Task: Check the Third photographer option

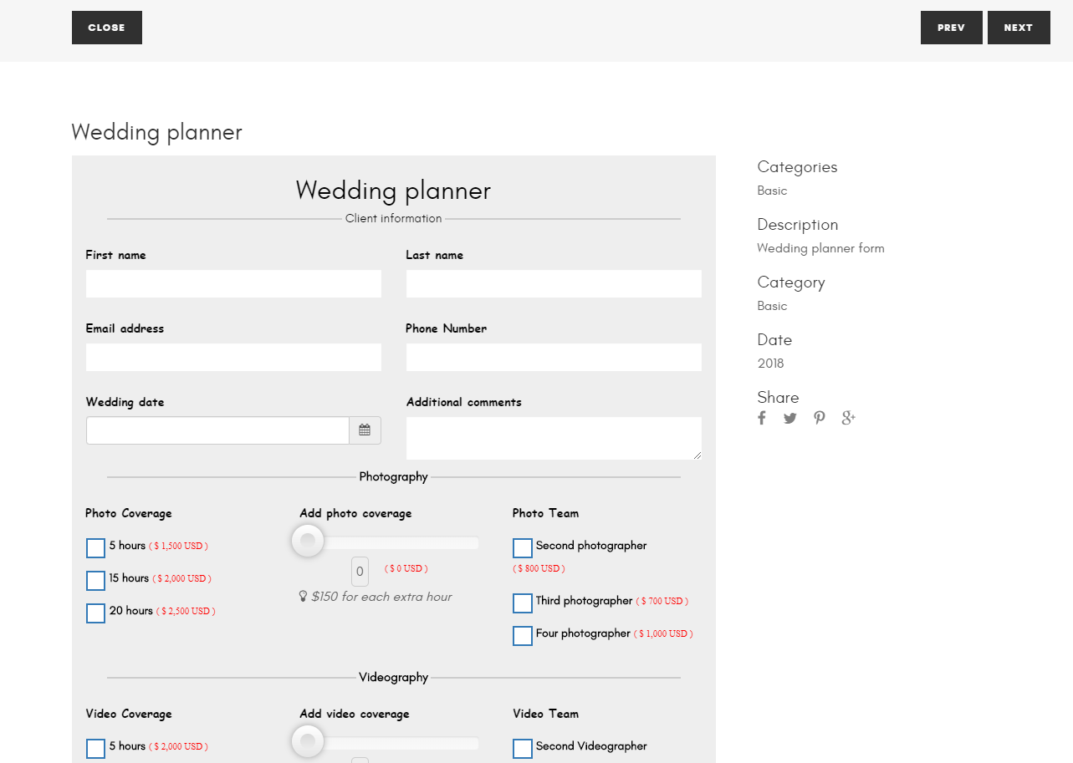Action: (523, 603)
